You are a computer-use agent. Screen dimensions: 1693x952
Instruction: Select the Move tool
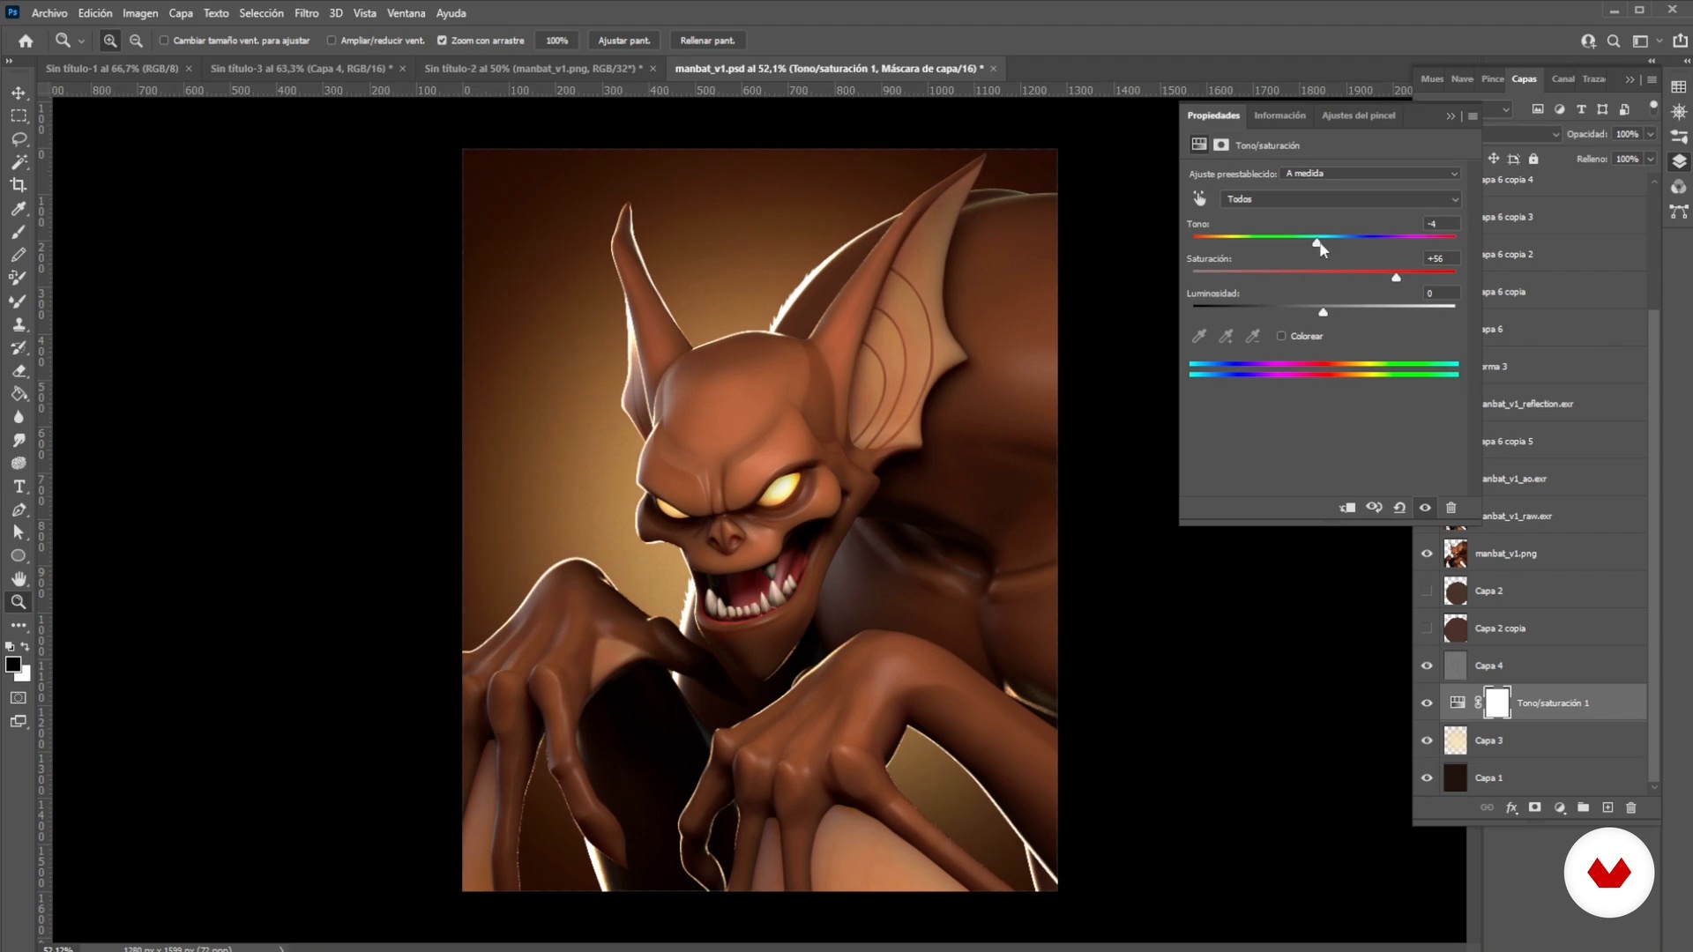point(19,93)
